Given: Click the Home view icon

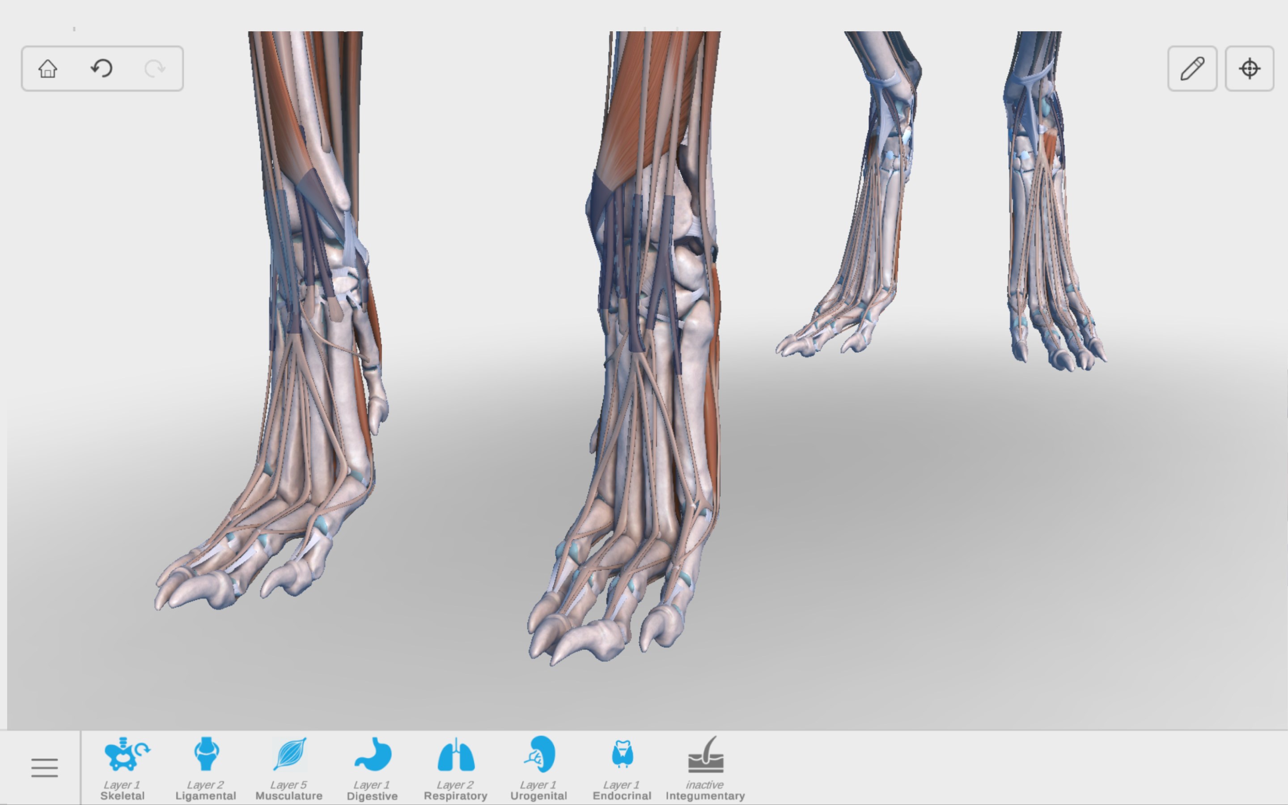Looking at the screenshot, I should (x=48, y=69).
